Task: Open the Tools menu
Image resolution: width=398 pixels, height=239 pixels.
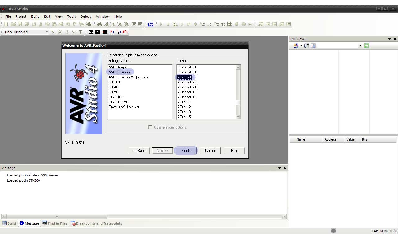Action: (72, 16)
